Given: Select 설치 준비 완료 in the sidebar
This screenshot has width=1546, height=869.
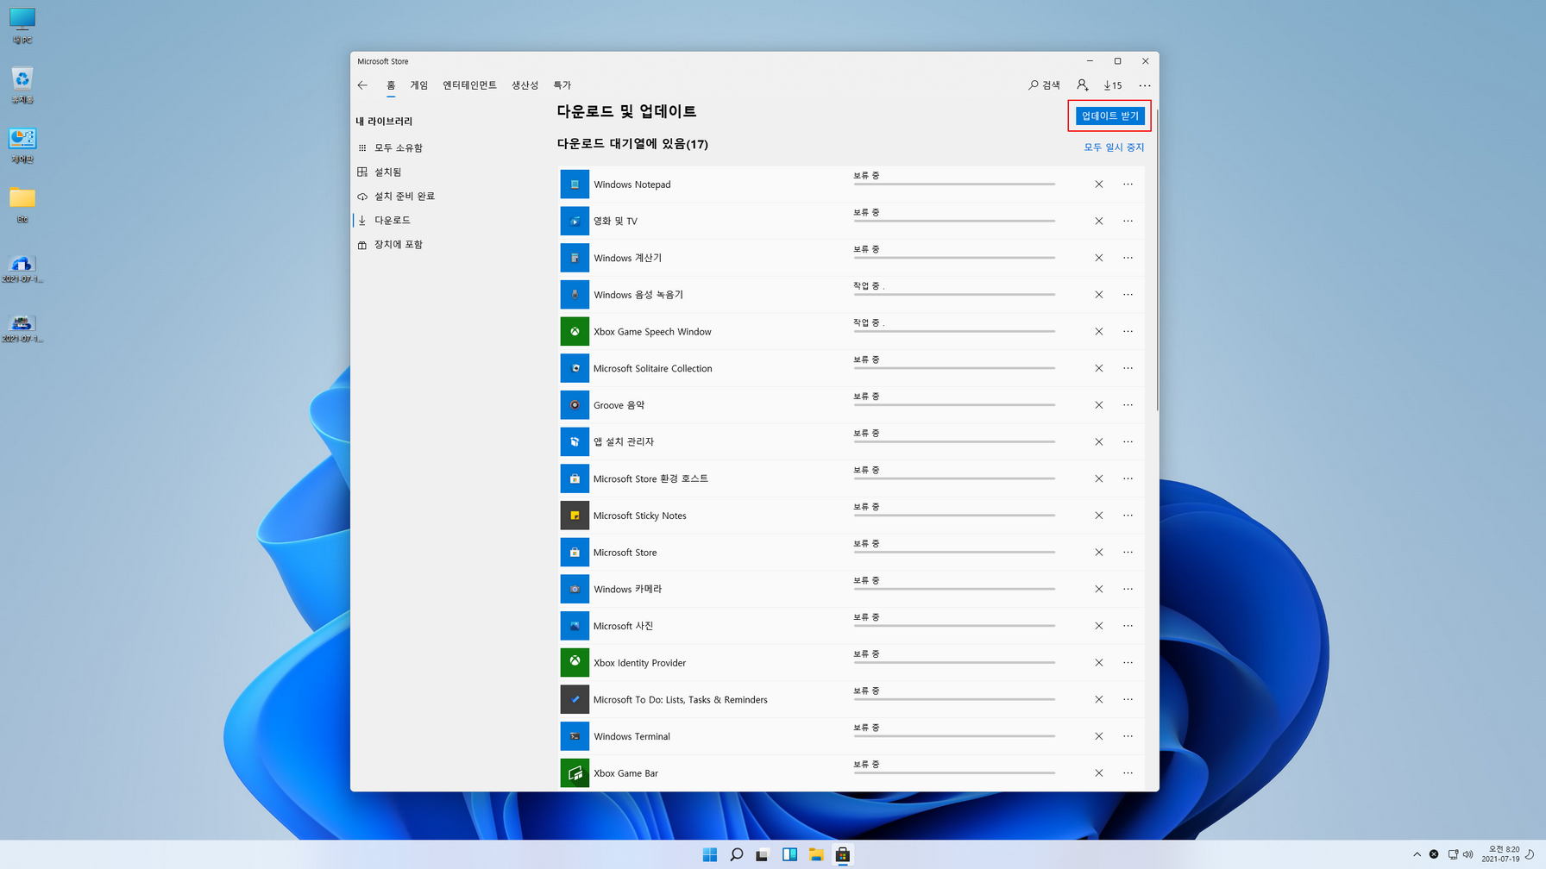Looking at the screenshot, I should [x=405, y=197].
